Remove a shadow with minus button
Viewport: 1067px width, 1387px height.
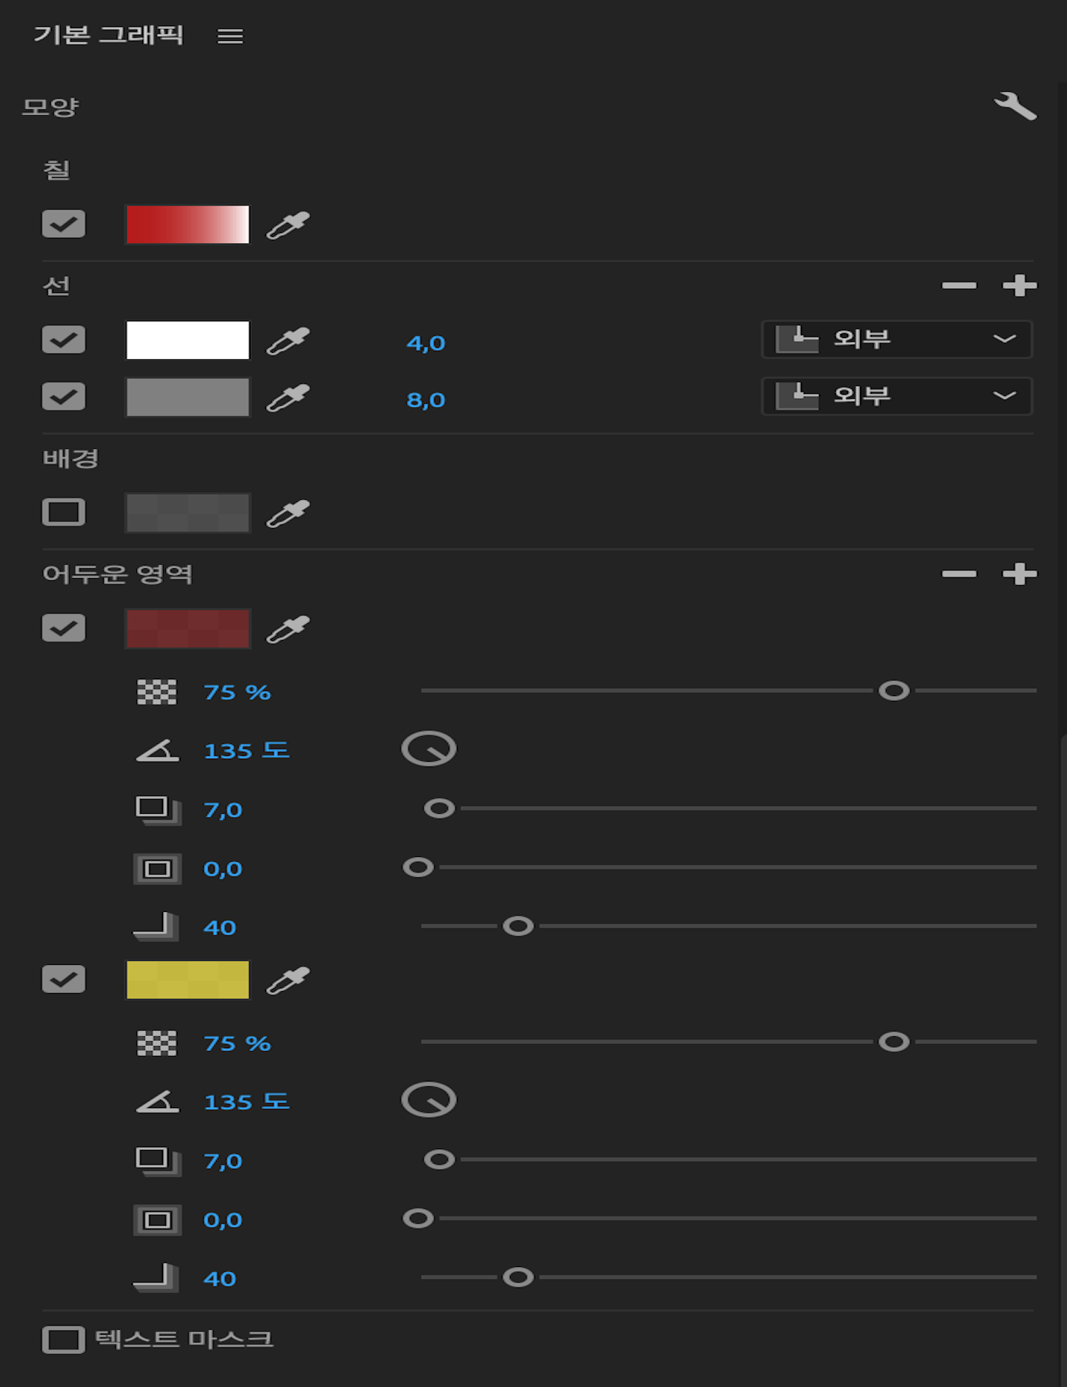pyautogui.click(x=959, y=574)
